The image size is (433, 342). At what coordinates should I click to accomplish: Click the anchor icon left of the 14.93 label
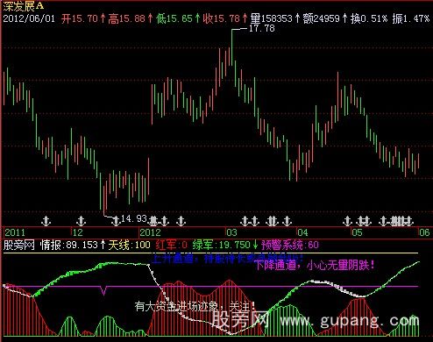[x=117, y=221]
